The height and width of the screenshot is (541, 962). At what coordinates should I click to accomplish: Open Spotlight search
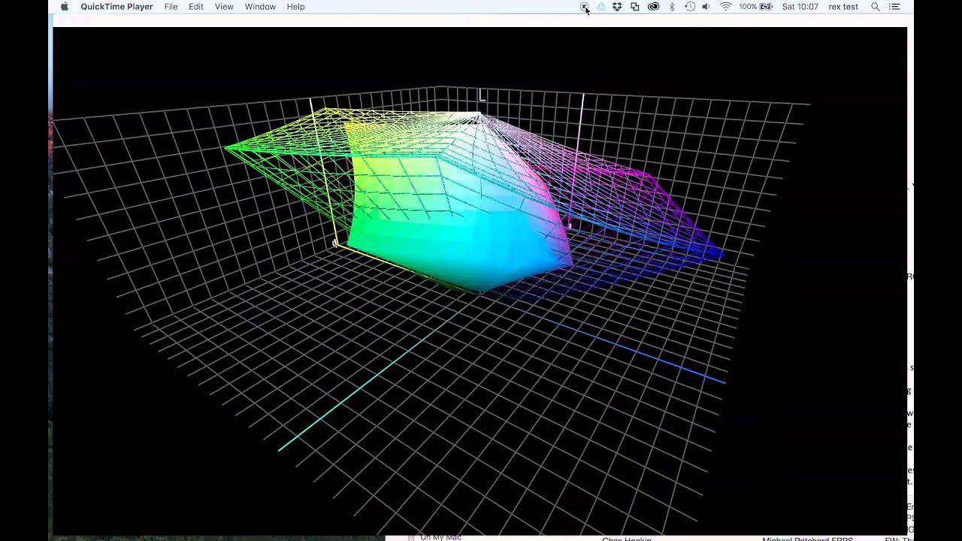coord(875,7)
